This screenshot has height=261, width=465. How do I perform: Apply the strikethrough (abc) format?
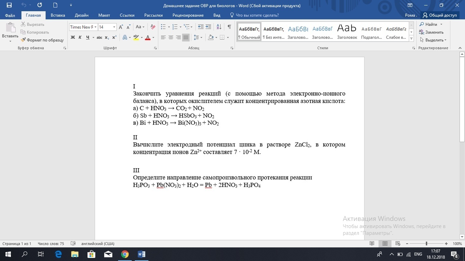[x=97, y=37]
